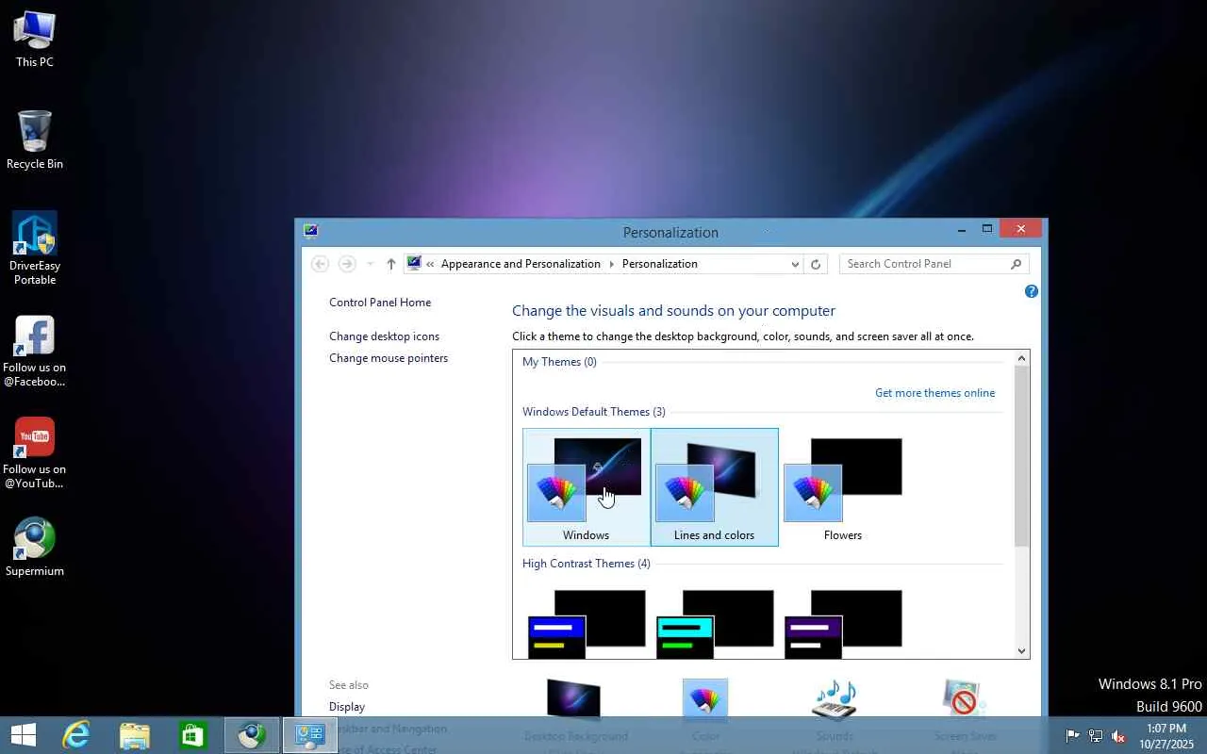Viewport: 1207px width, 754px height.
Task: Open the Change desktop icons link
Action: pos(384,336)
